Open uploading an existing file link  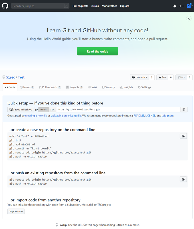tap(66, 116)
